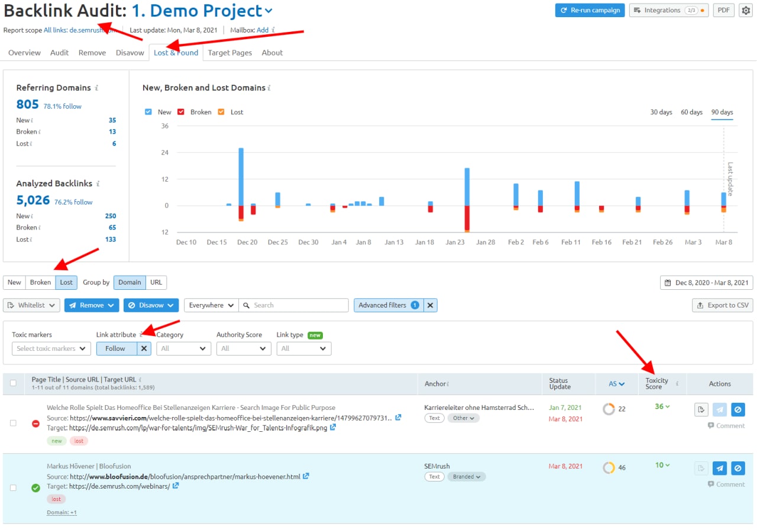Switch to the Remove tab
Screen dimensions: 757x530
(x=92, y=53)
